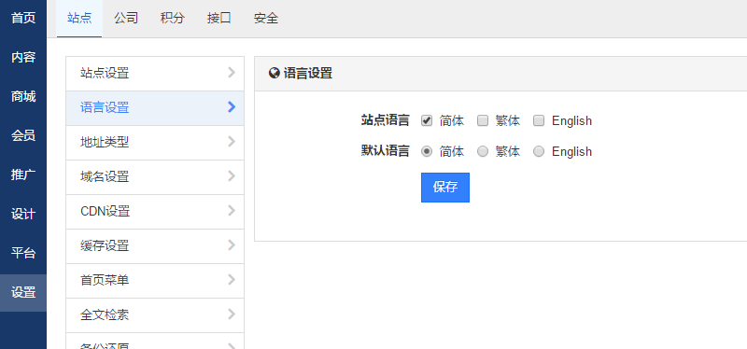Open the chevron beside 地址类型
The height and width of the screenshot is (349, 747).
coord(232,142)
